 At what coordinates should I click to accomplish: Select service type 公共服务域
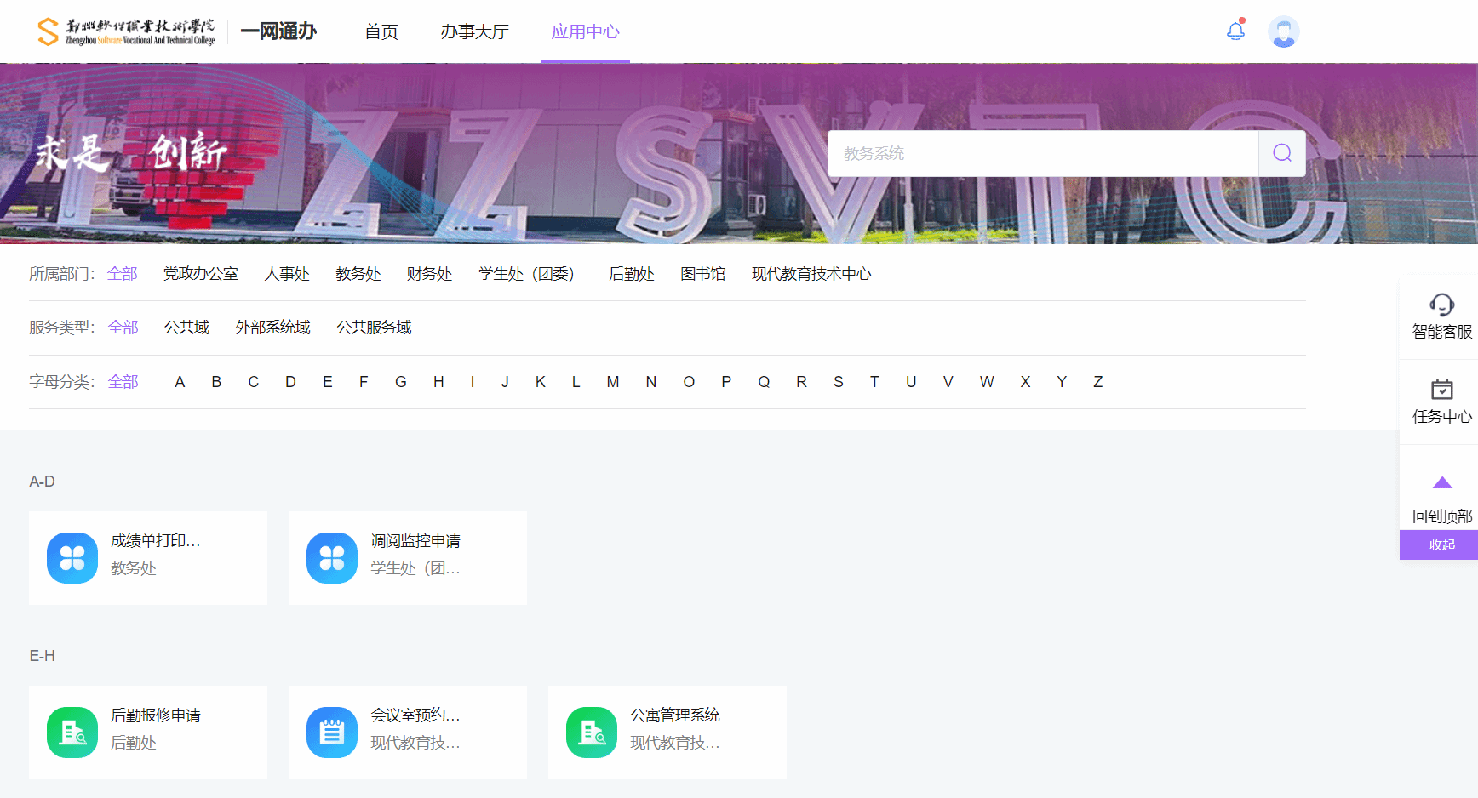374,328
